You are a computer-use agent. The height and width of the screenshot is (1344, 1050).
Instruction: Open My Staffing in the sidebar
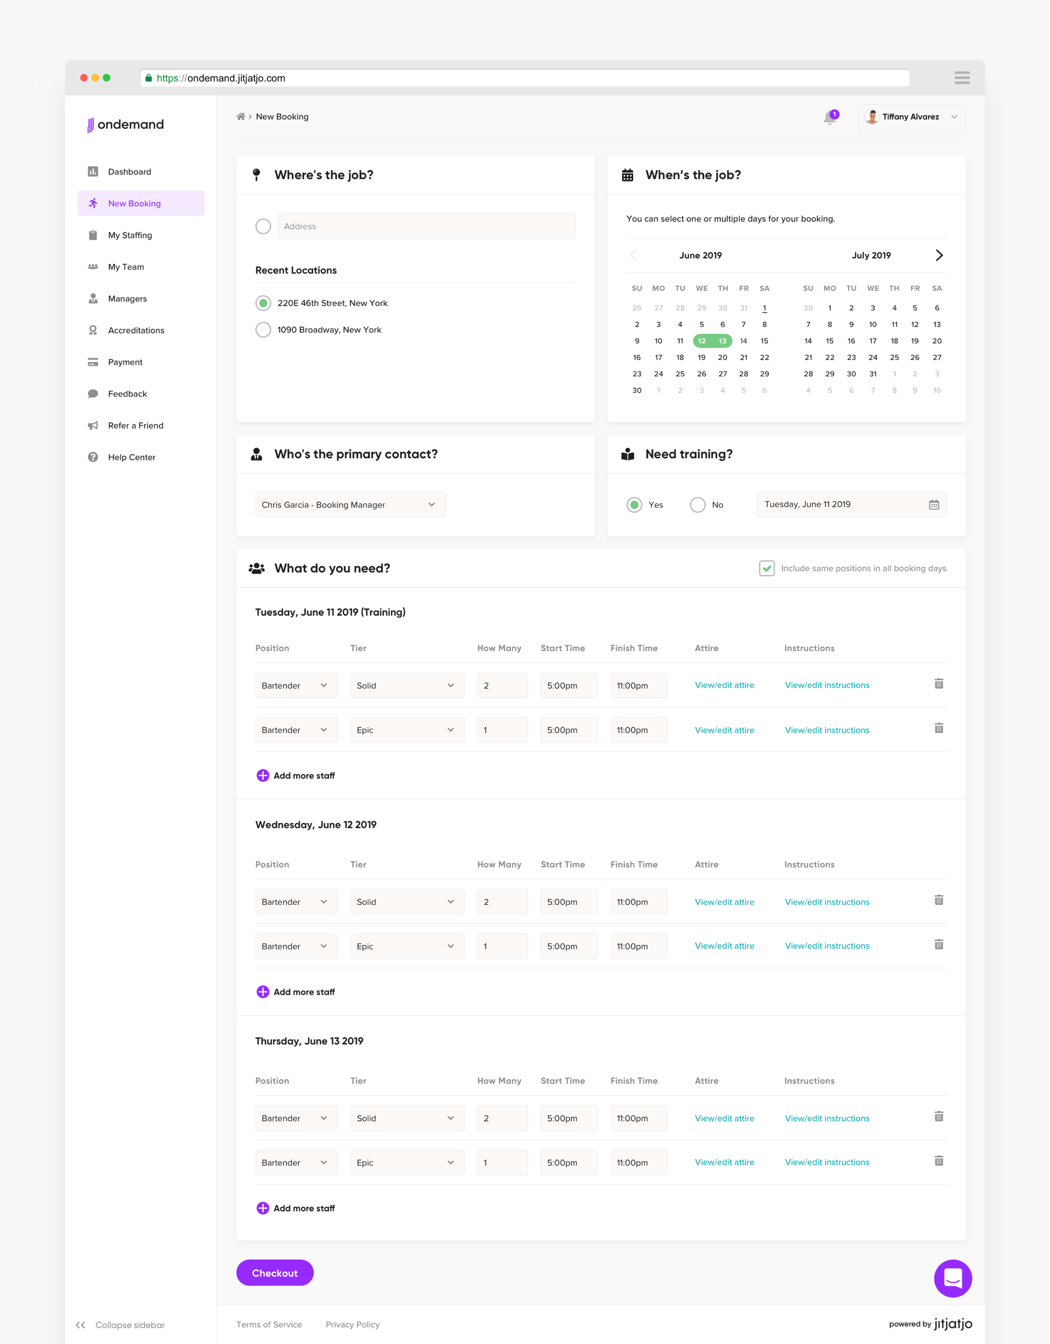[x=130, y=235]
